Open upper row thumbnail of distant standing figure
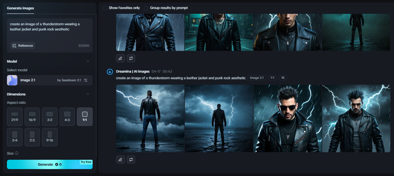The height and width of the screenshot is (176, 394). tap(356, 32)
